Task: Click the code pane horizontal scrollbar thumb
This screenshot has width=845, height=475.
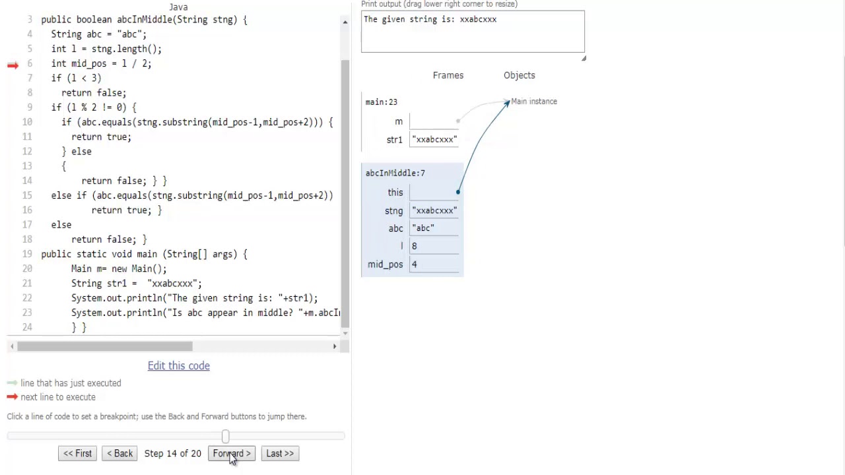Action: [x=104, y=346]
